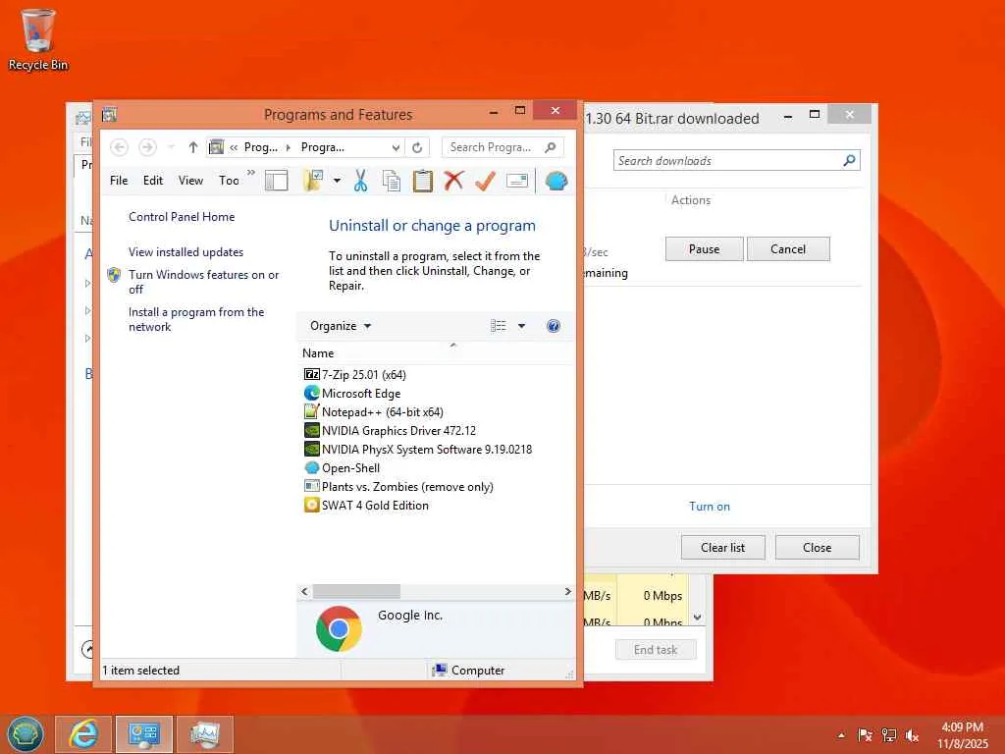Toggle the navigation pane toolbar icon
This screenshot has width=1005, height=754.
coord(276,181)
